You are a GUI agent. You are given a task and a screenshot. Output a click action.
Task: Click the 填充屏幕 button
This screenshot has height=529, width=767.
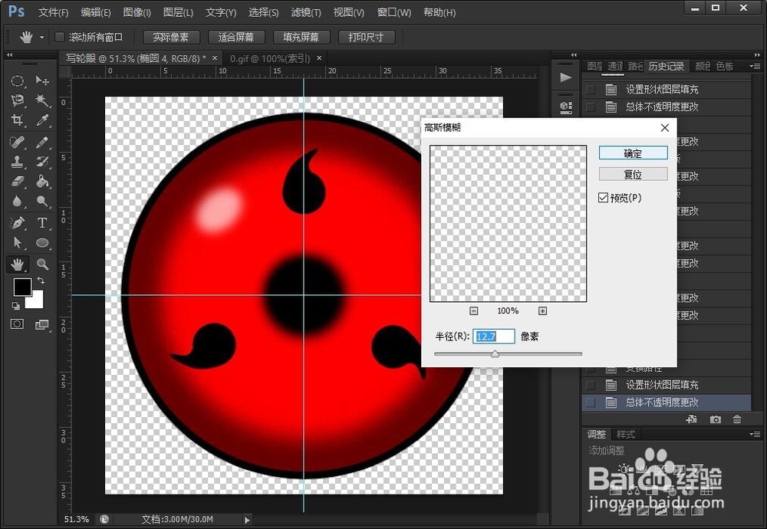[301, 37]
